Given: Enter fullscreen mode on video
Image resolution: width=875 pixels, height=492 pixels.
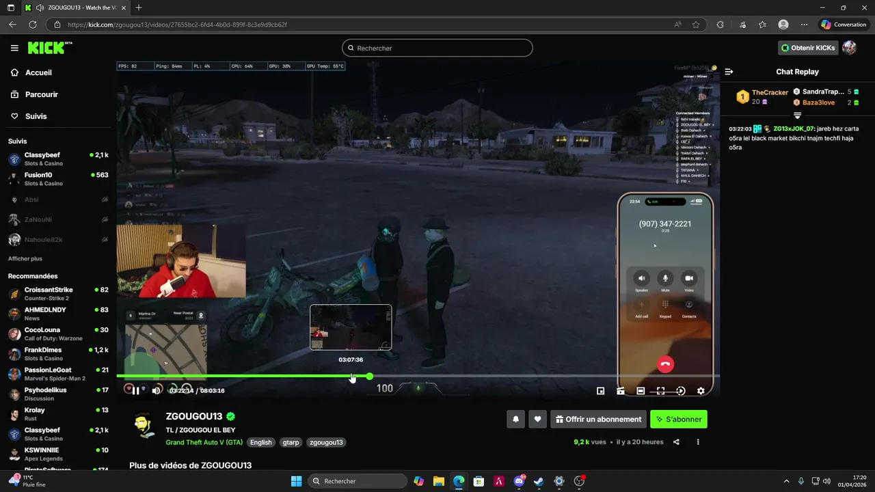Looking at the screenshot, I should (660, 391).
